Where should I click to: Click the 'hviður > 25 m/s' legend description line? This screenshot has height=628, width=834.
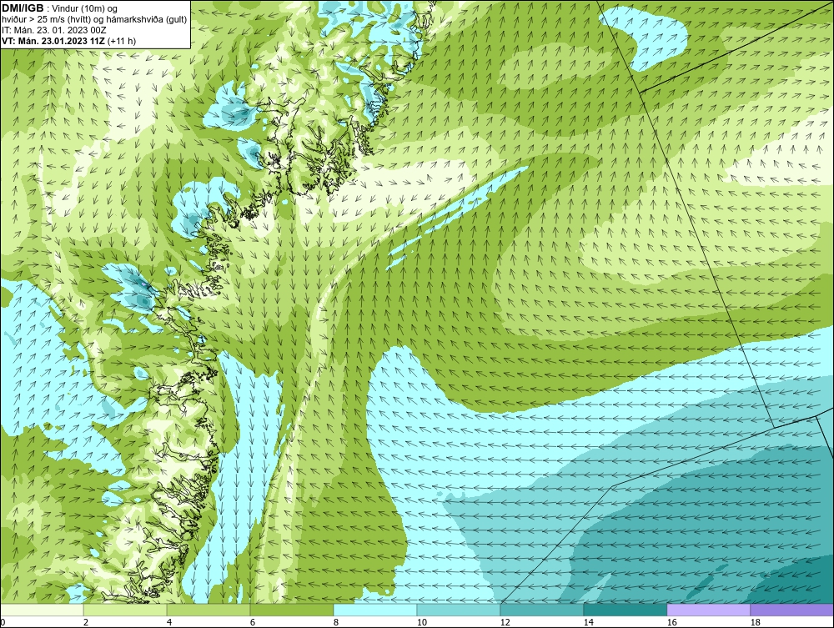point(94,19)
